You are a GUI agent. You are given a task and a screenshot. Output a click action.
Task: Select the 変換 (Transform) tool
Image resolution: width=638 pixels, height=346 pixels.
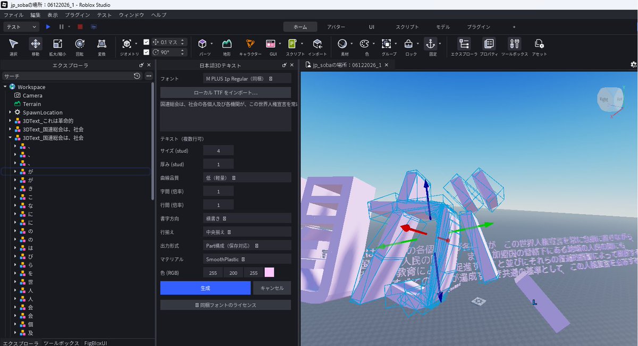(102, 44)
